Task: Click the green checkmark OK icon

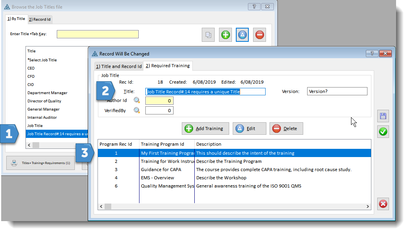Action: [383, 132]
